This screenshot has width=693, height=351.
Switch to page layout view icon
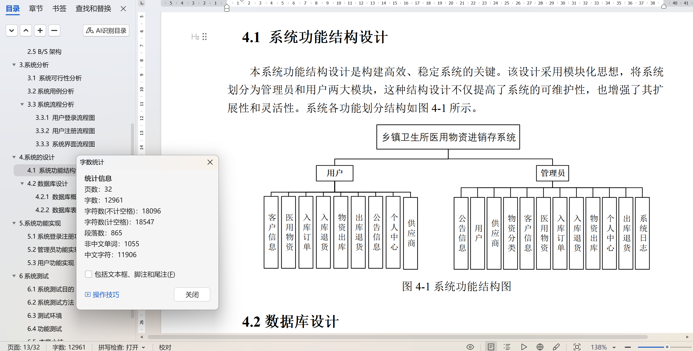(x=491, y=347)
